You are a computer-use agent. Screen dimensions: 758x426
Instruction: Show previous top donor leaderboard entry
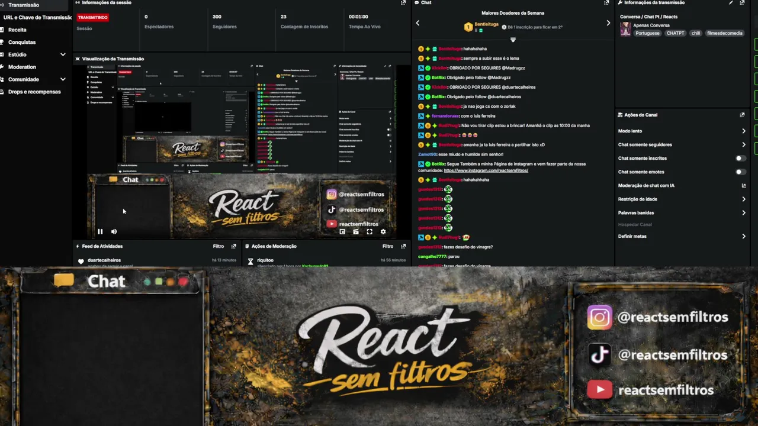point(417,23)
